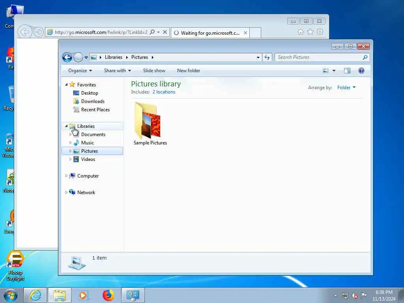
Task: Click the Internet Explorer URL address field
Action: coord(101,32)
